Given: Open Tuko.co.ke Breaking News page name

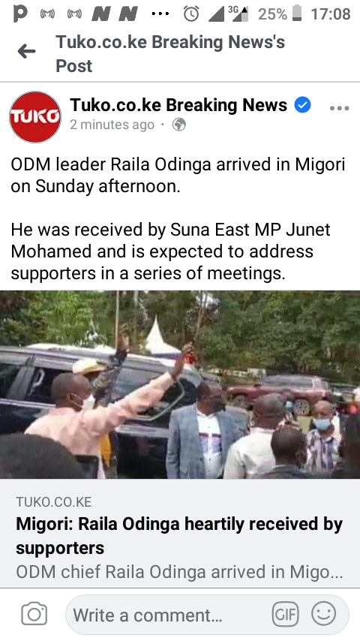Looking at the screenshot, I should [178, 105].
